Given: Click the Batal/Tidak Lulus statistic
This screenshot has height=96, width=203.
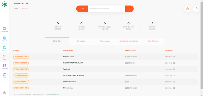Looking at the screenshot, I should click(x=128, y=25).
